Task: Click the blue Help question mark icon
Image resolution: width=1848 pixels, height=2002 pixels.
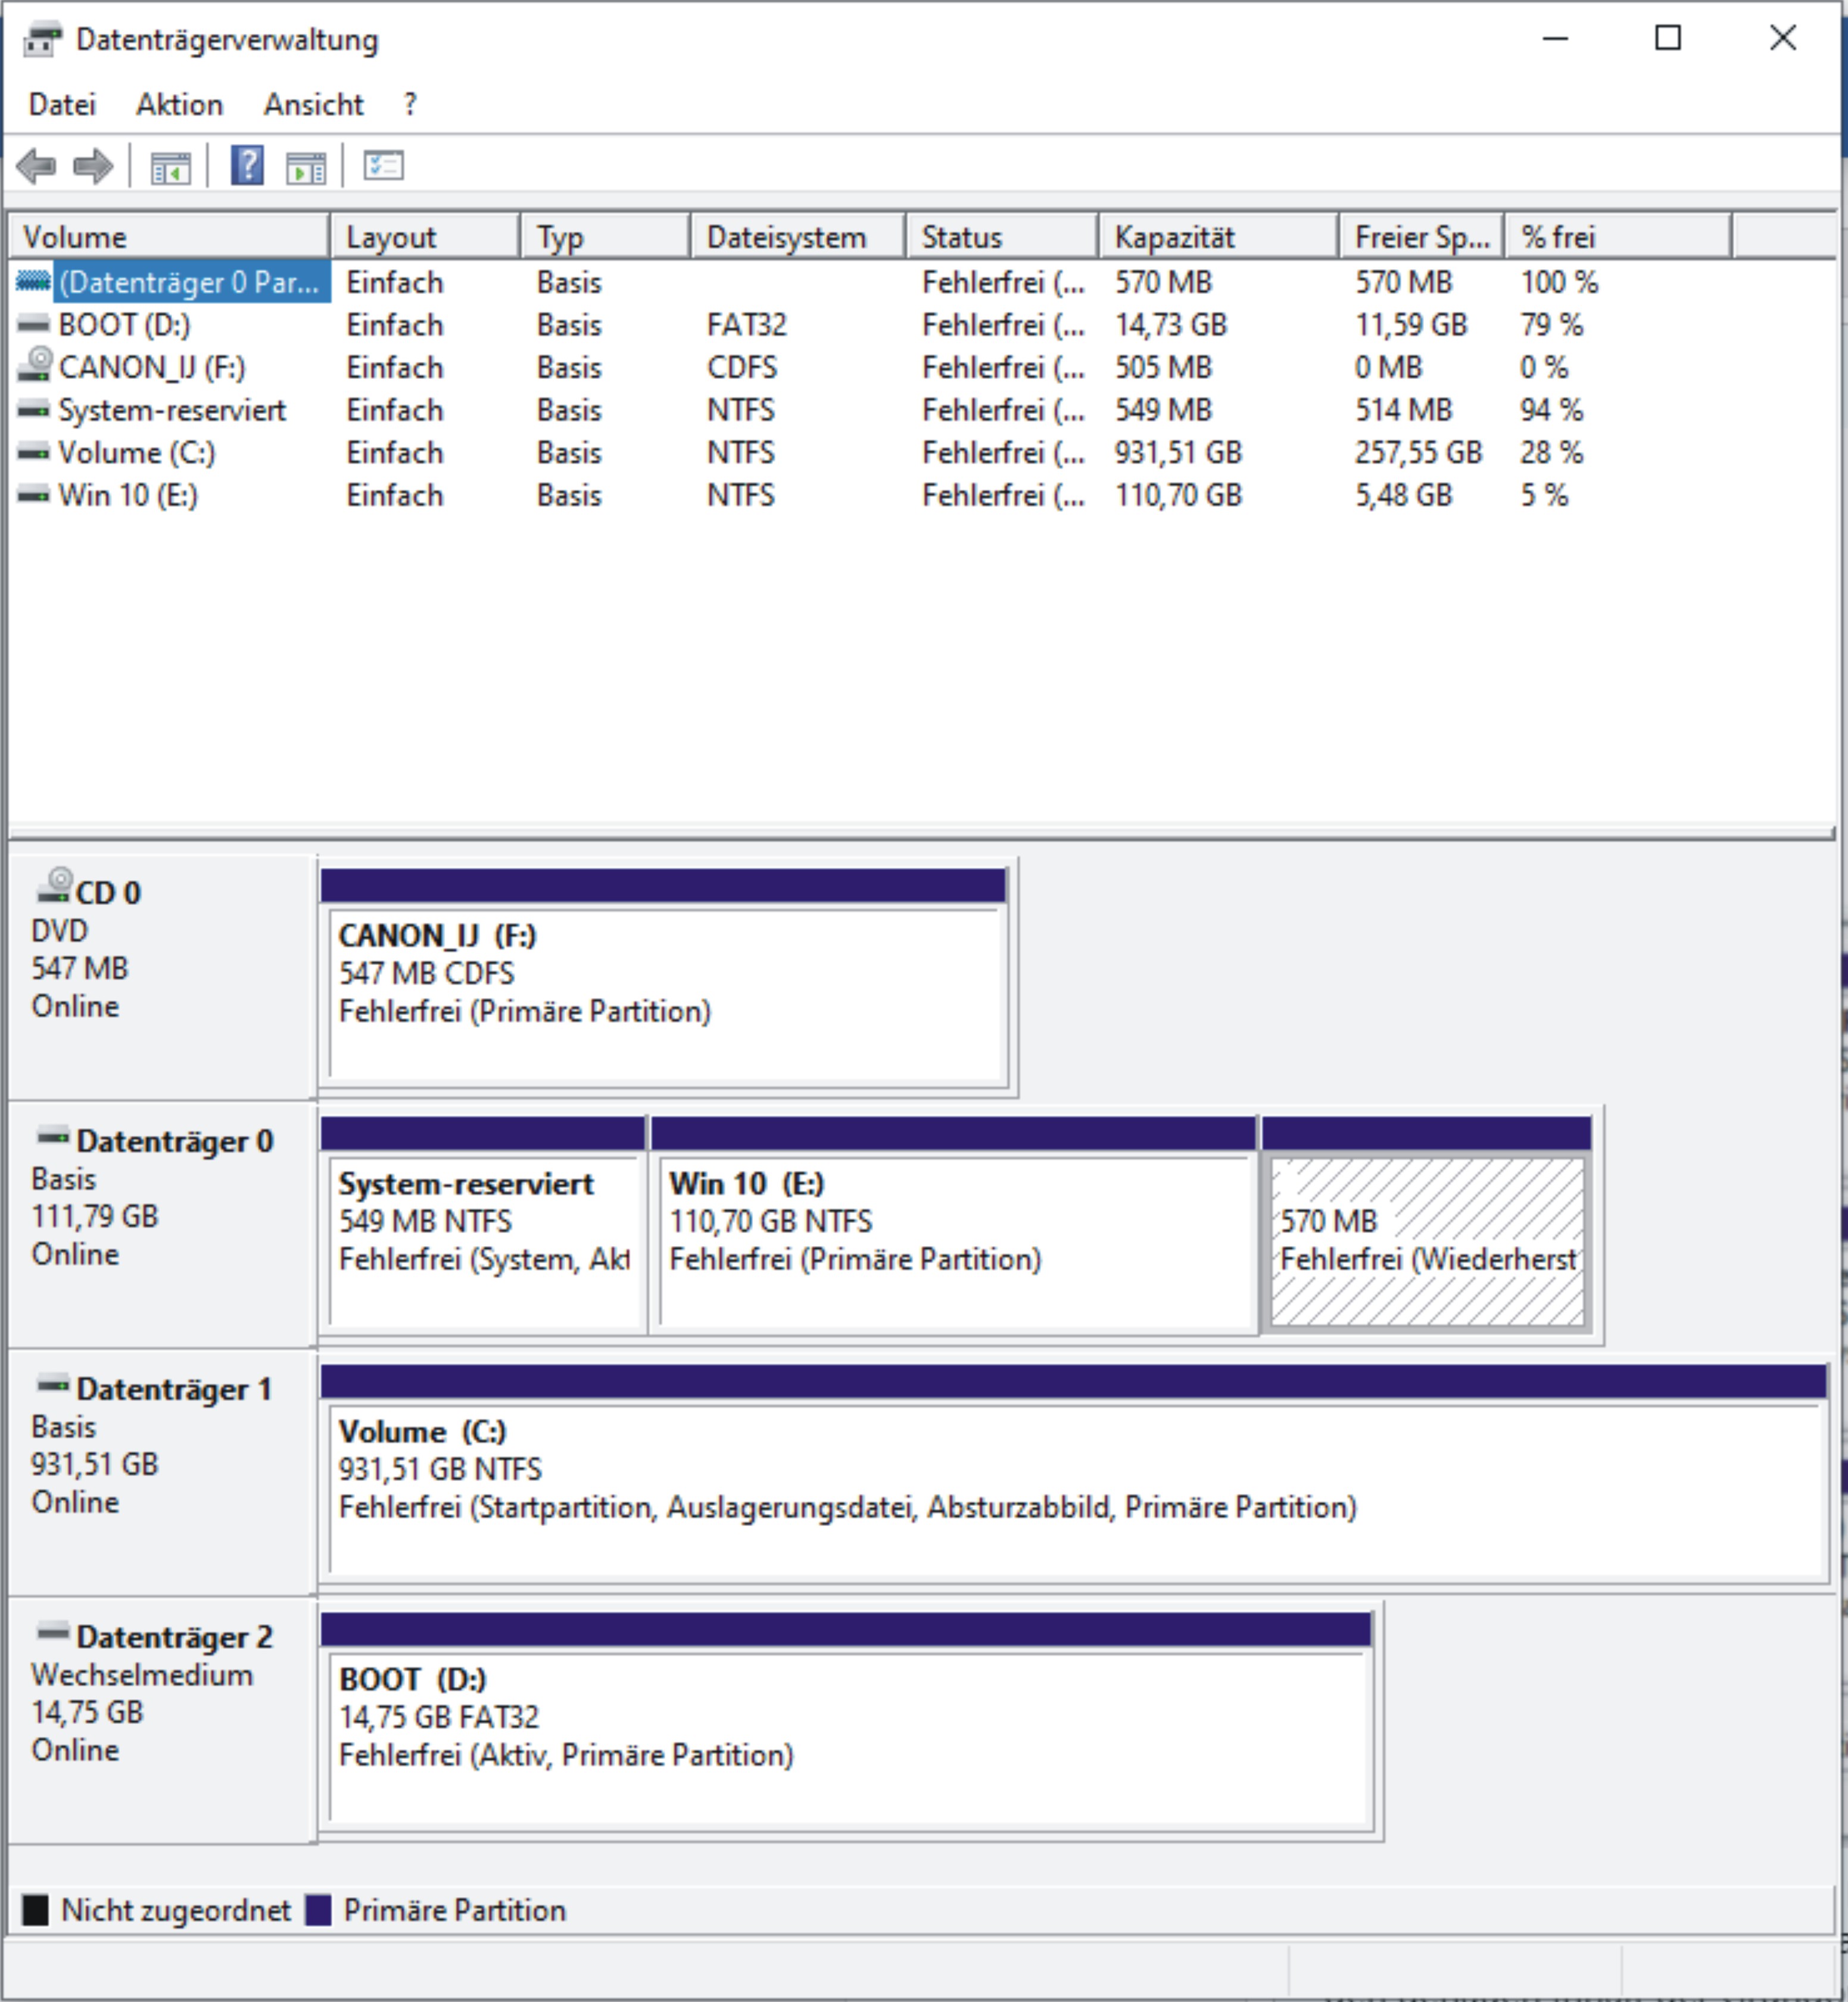Action: click(247, 165)
